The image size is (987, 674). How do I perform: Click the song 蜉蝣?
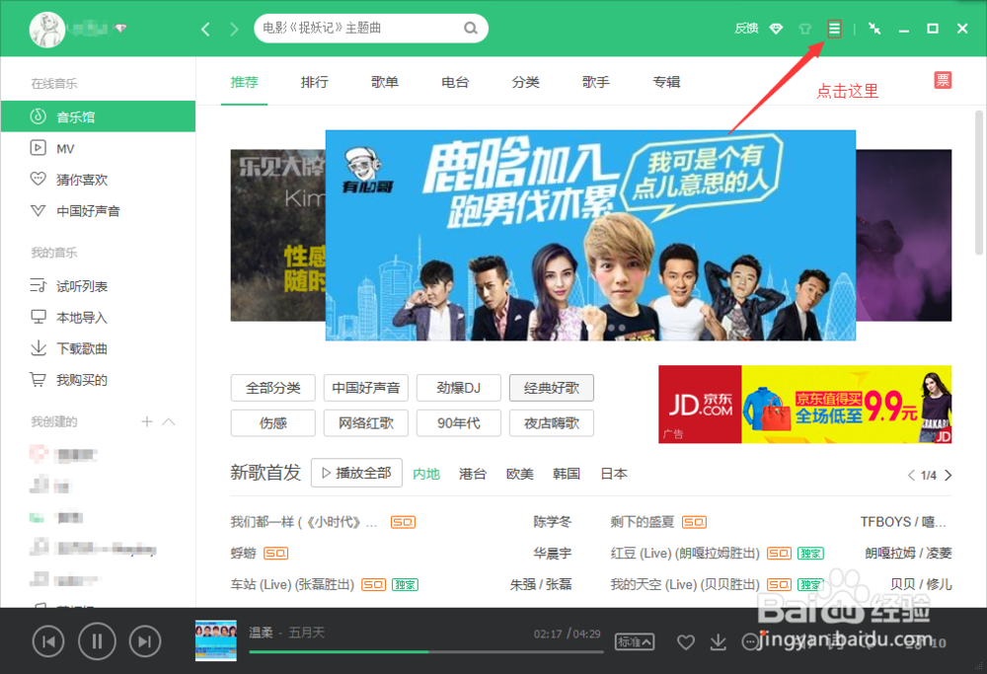pos(244,554)
